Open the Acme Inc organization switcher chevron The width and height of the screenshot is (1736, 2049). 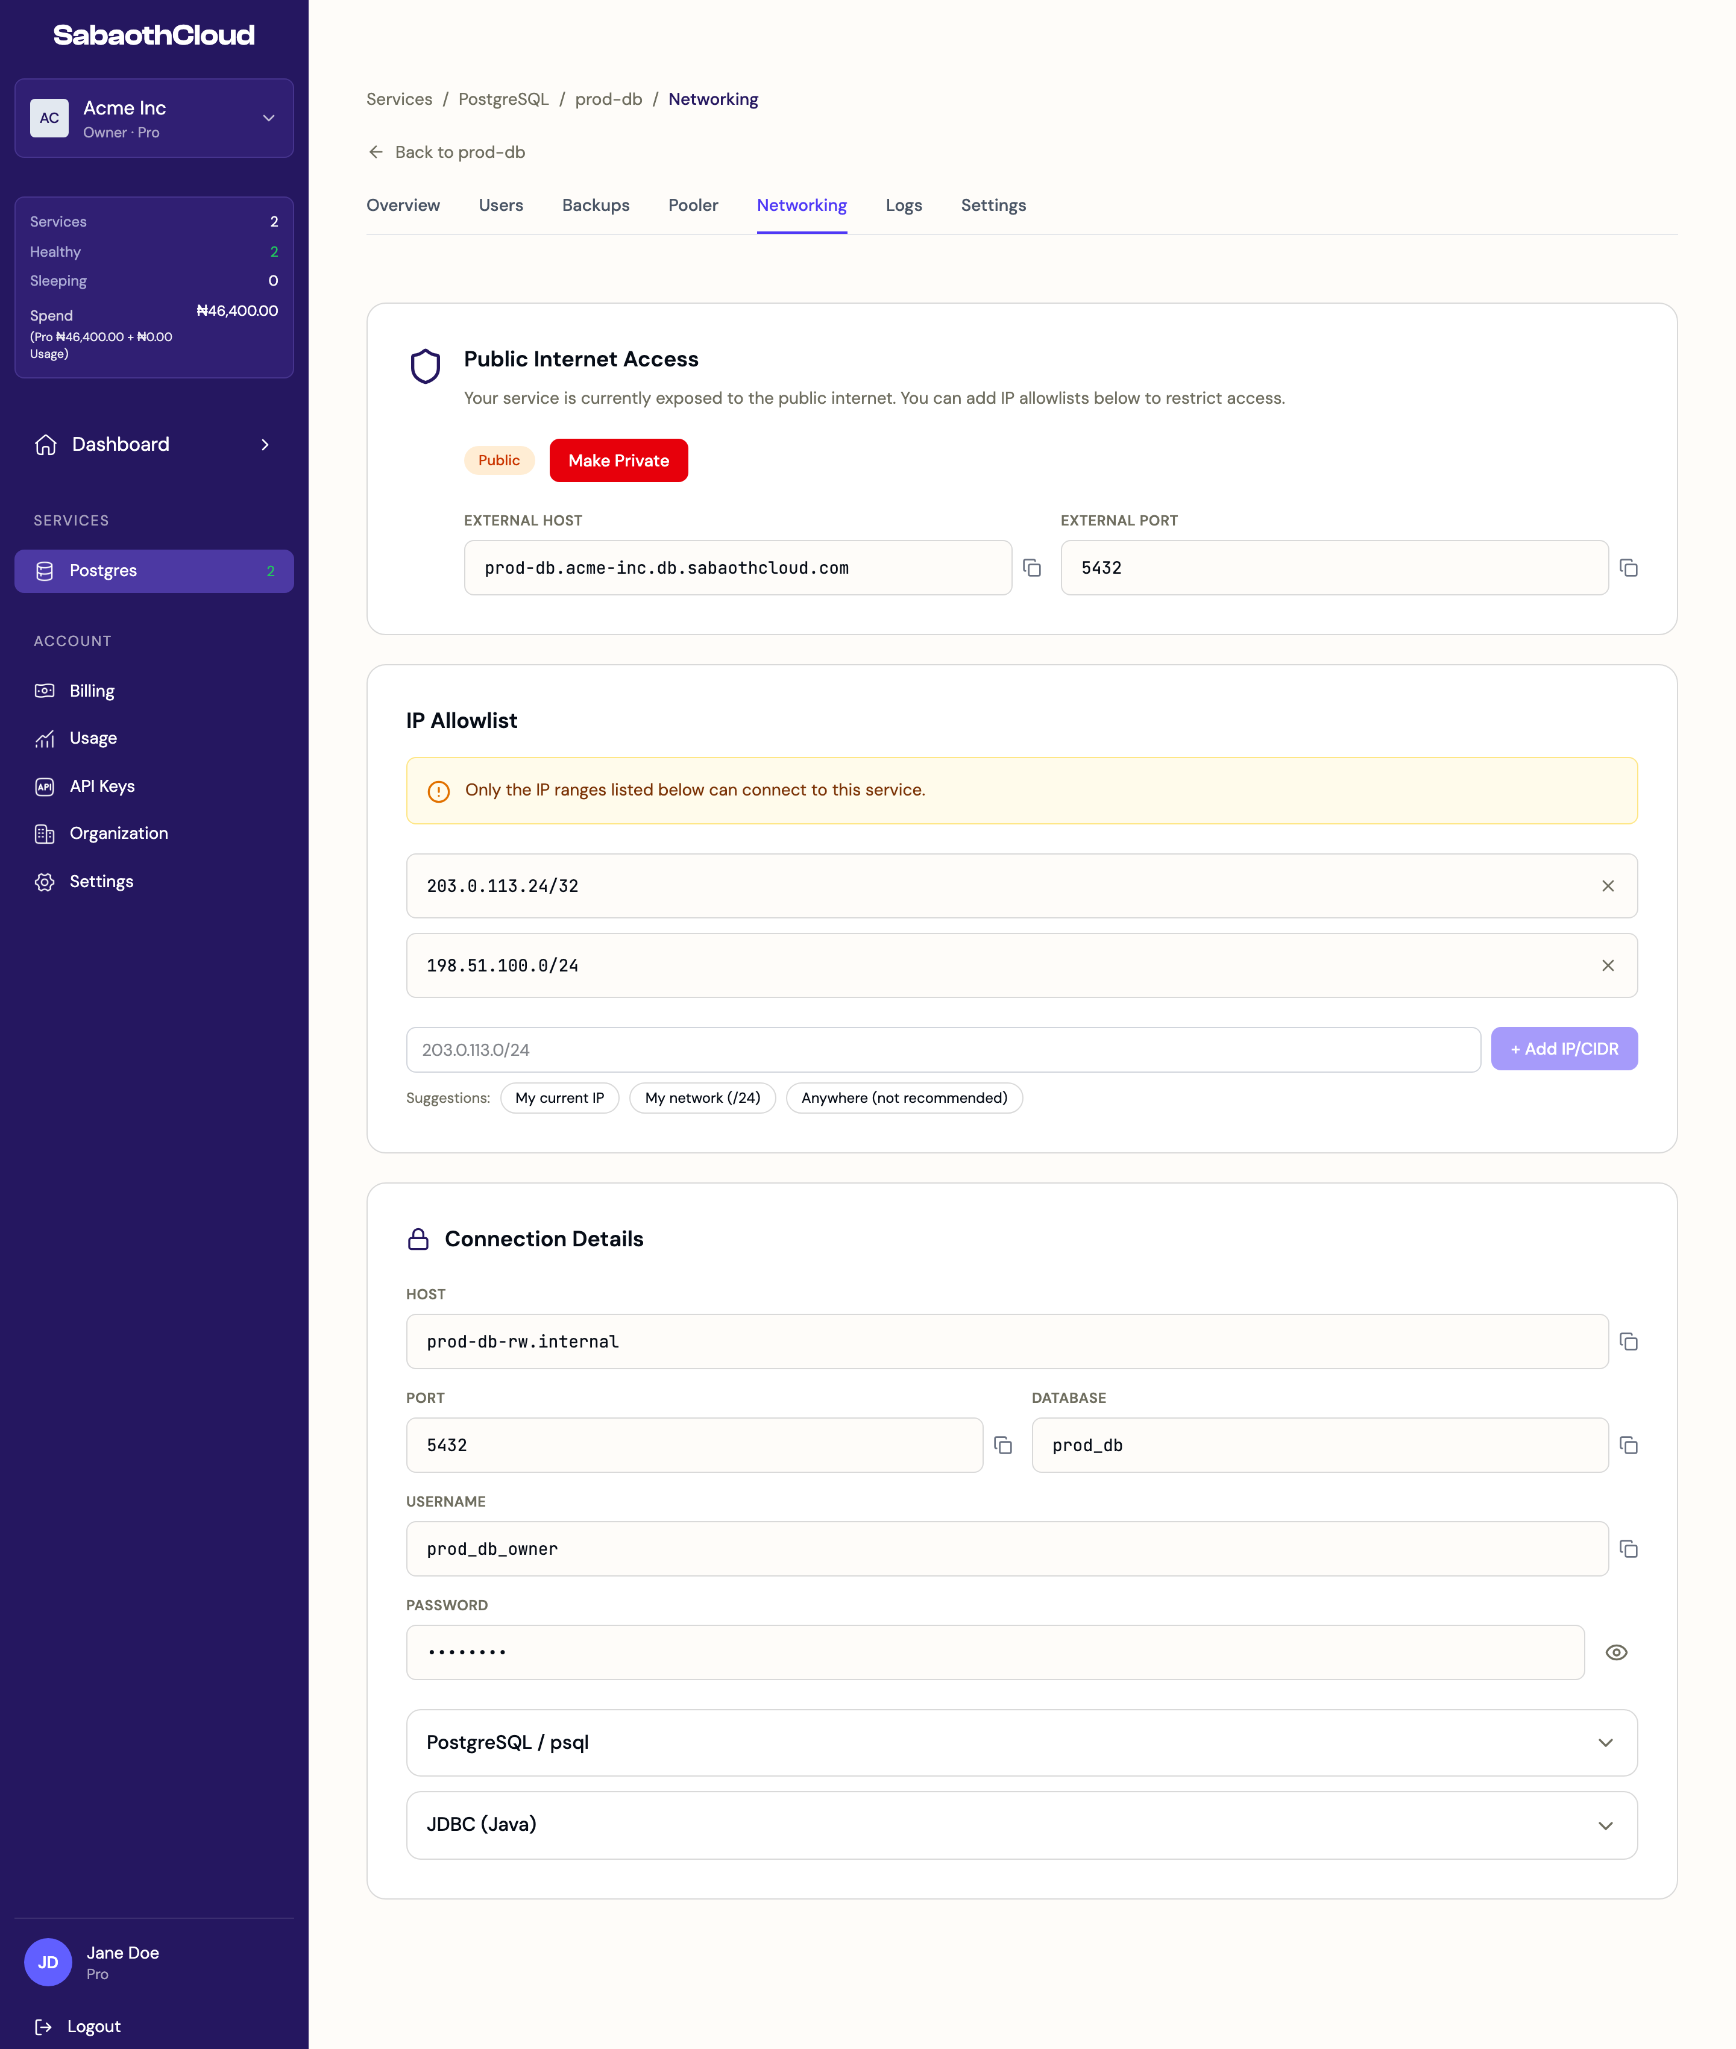[x=269, y=118]
